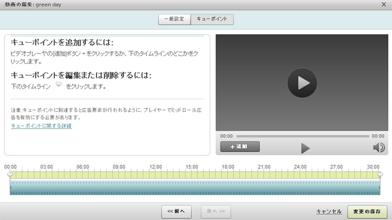Screen dimensions: 392x220
Task: Click the cue marker at timeline start 00:00
Action: pos(10,175)
